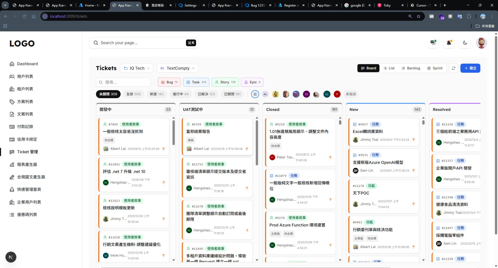Click inside the 搜尋 search field
498x268 pixels.
[x=123, y=82]
